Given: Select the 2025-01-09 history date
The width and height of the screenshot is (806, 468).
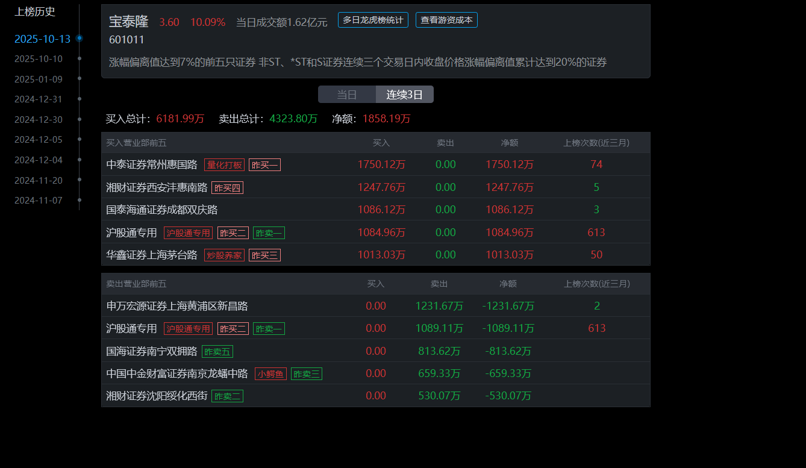Looking at the screenshot, I should [x=39, y=80].
